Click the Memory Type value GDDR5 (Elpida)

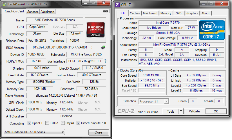click(44, 82)
